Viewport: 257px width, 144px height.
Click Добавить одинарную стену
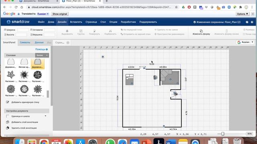click(x=25, y=102)
